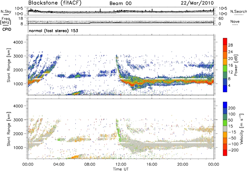Click the CPID label
Screen dimensions: 247x171
click(7, 29)
